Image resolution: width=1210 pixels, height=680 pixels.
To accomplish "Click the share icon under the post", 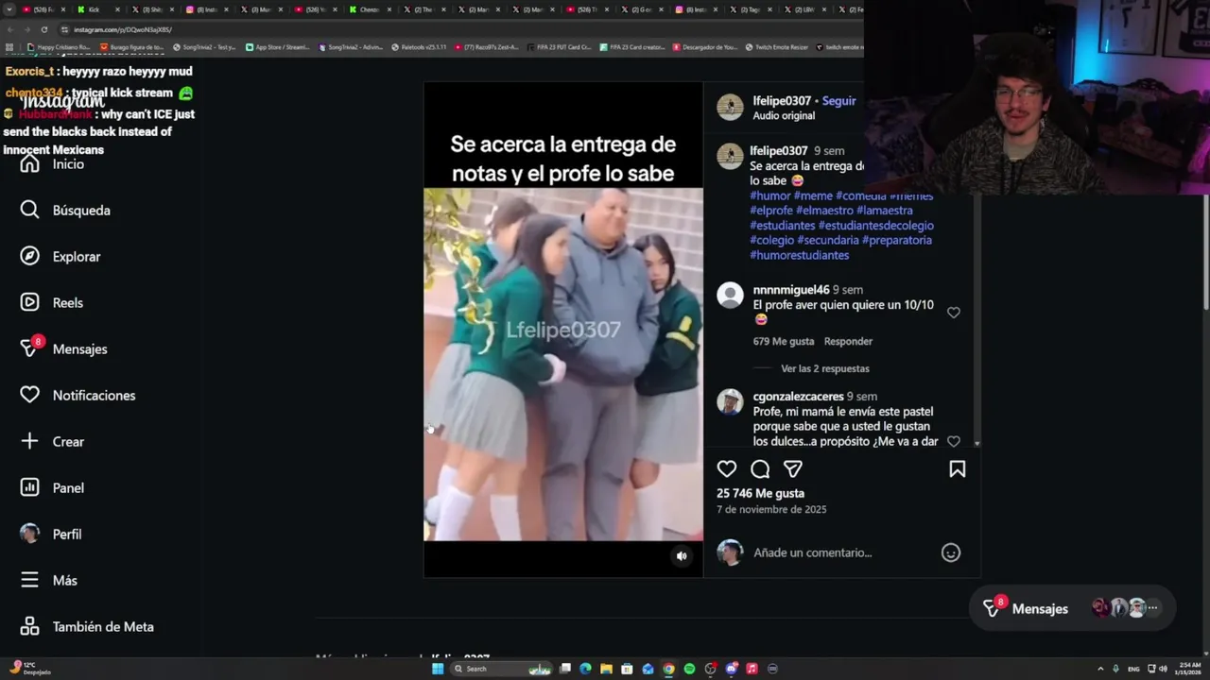I will click(x=793, y=469).
